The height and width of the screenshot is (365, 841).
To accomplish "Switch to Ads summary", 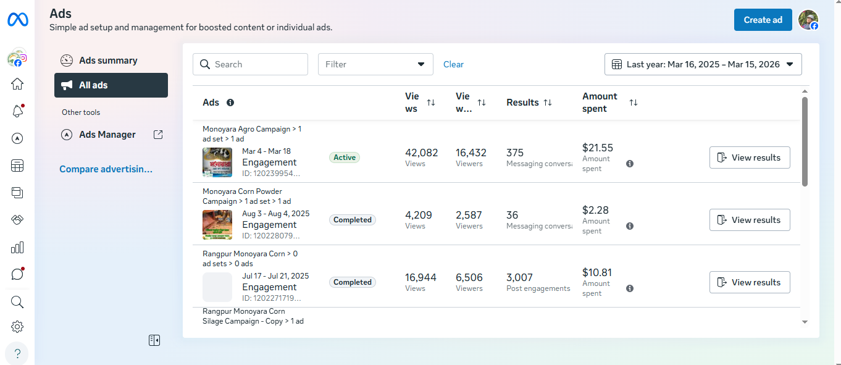I will point(108,61).
